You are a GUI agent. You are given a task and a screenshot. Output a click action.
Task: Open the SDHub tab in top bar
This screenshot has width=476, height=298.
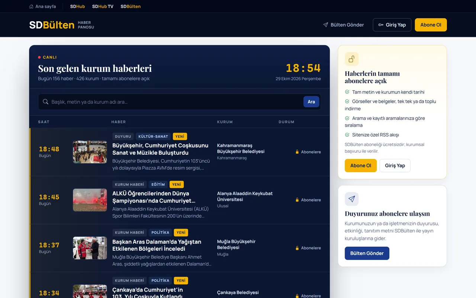coord(77,6)
